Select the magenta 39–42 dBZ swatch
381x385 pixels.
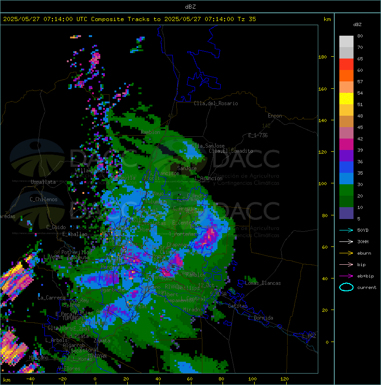pyautogui.click(x=346, y=144)
